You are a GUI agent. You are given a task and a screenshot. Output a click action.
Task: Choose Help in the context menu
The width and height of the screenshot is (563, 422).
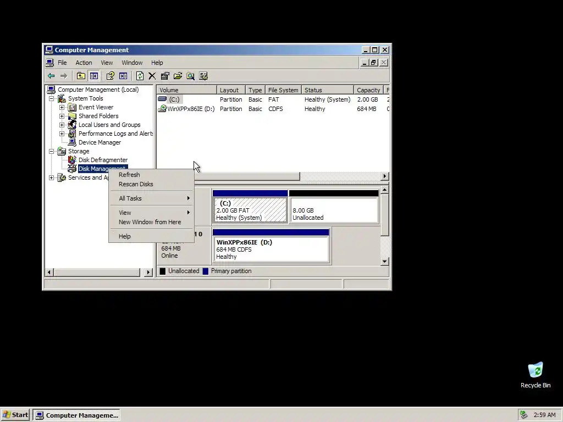151,236
